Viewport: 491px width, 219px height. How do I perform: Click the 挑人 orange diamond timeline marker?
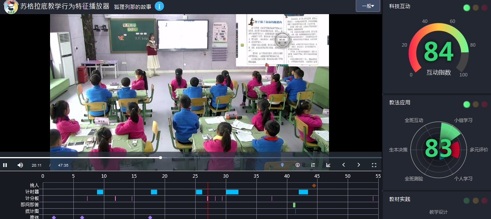tap(314, 186)
